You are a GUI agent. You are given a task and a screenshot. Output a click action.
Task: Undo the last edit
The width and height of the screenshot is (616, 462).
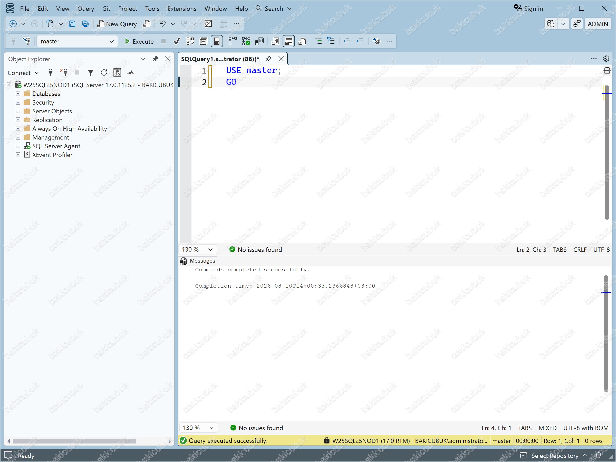pyautogui.click(x=163, y=24)
